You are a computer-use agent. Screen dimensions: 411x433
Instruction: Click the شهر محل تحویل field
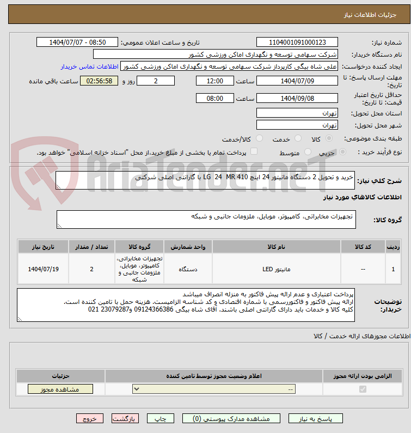coord(297,125)
